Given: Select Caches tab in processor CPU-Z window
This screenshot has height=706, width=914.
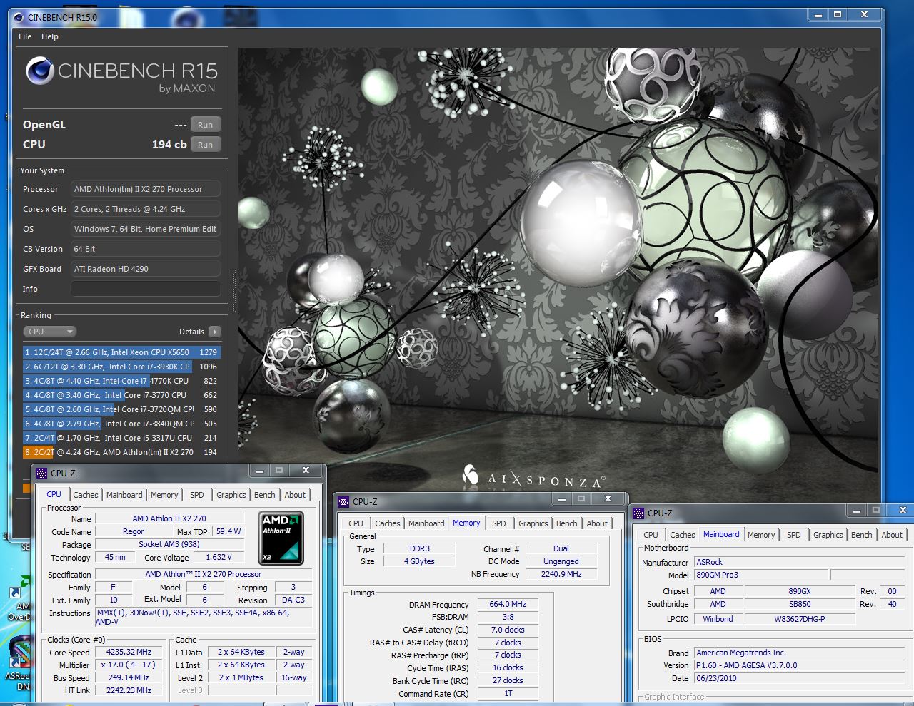Looking at the screenshot, I should 86,495.
